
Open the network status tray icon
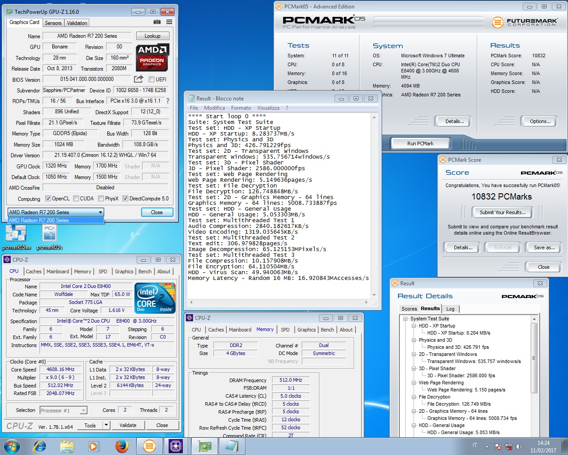[x=509, y=447]
